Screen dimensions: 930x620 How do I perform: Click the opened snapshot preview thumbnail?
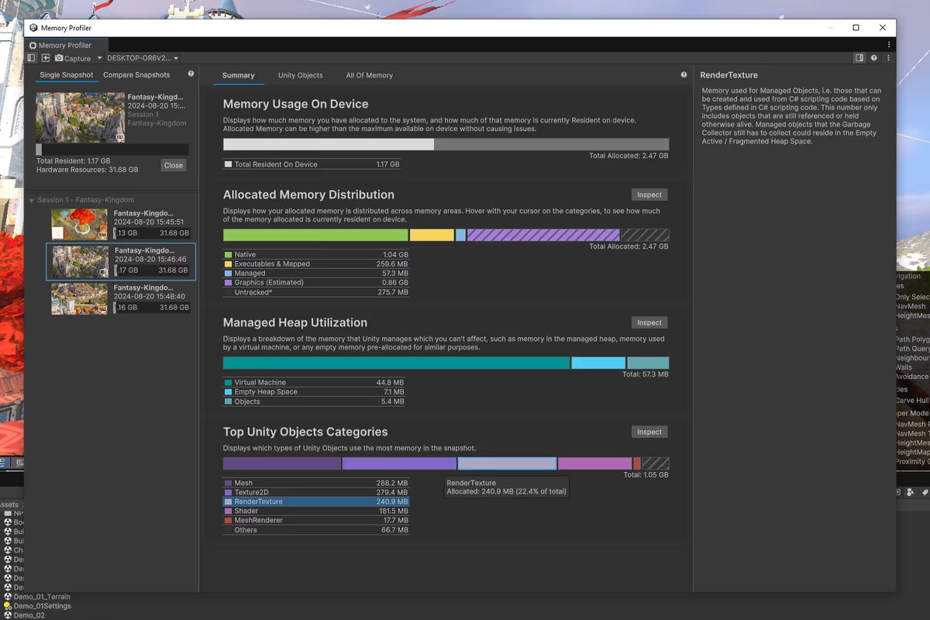point(81,117)
